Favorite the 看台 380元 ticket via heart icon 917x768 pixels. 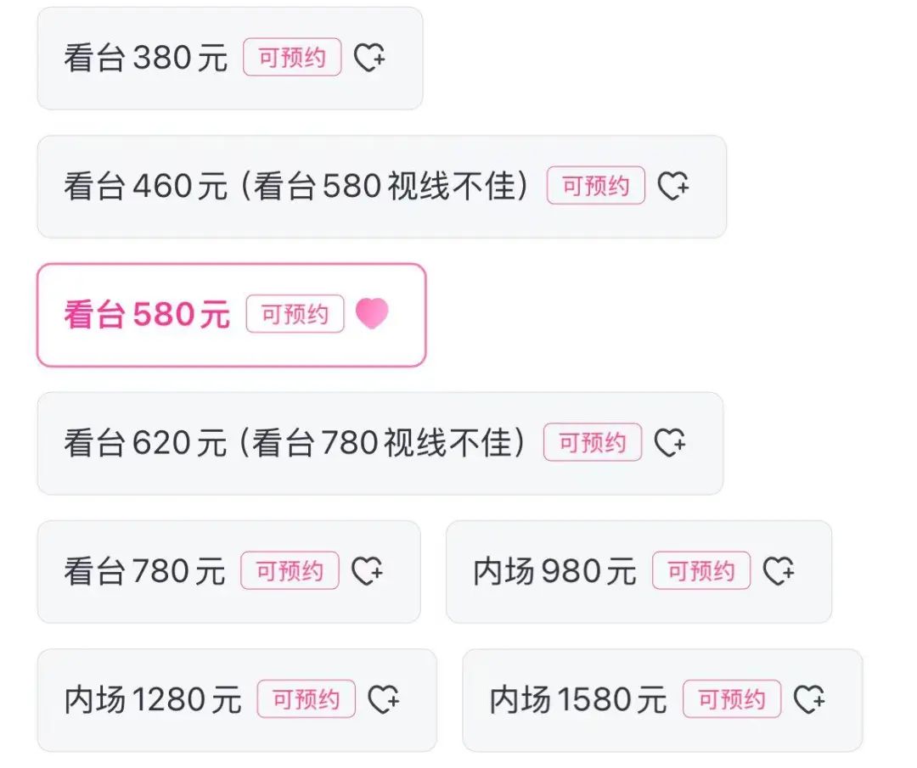tap(369, 58)
